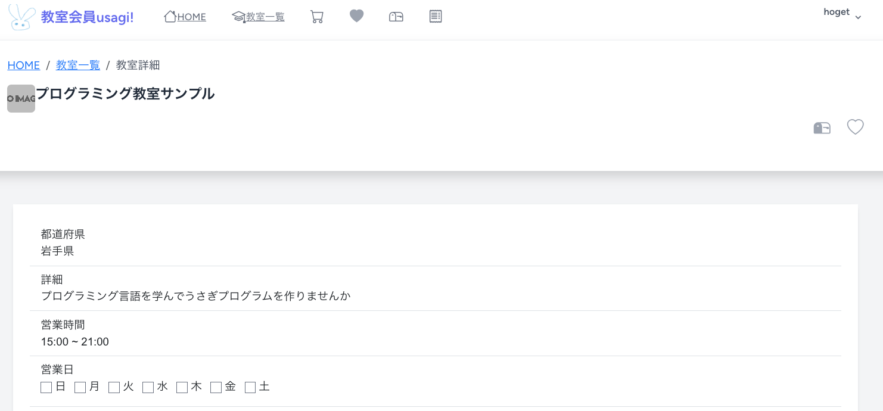
Task: Toggle the 金 (Friday) checkbox
Action: (216, 388)
